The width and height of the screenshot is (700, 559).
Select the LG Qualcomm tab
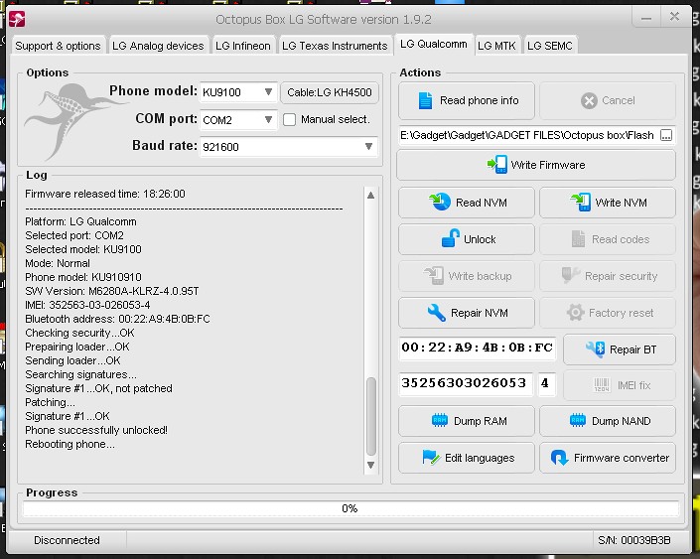(434, 45)
